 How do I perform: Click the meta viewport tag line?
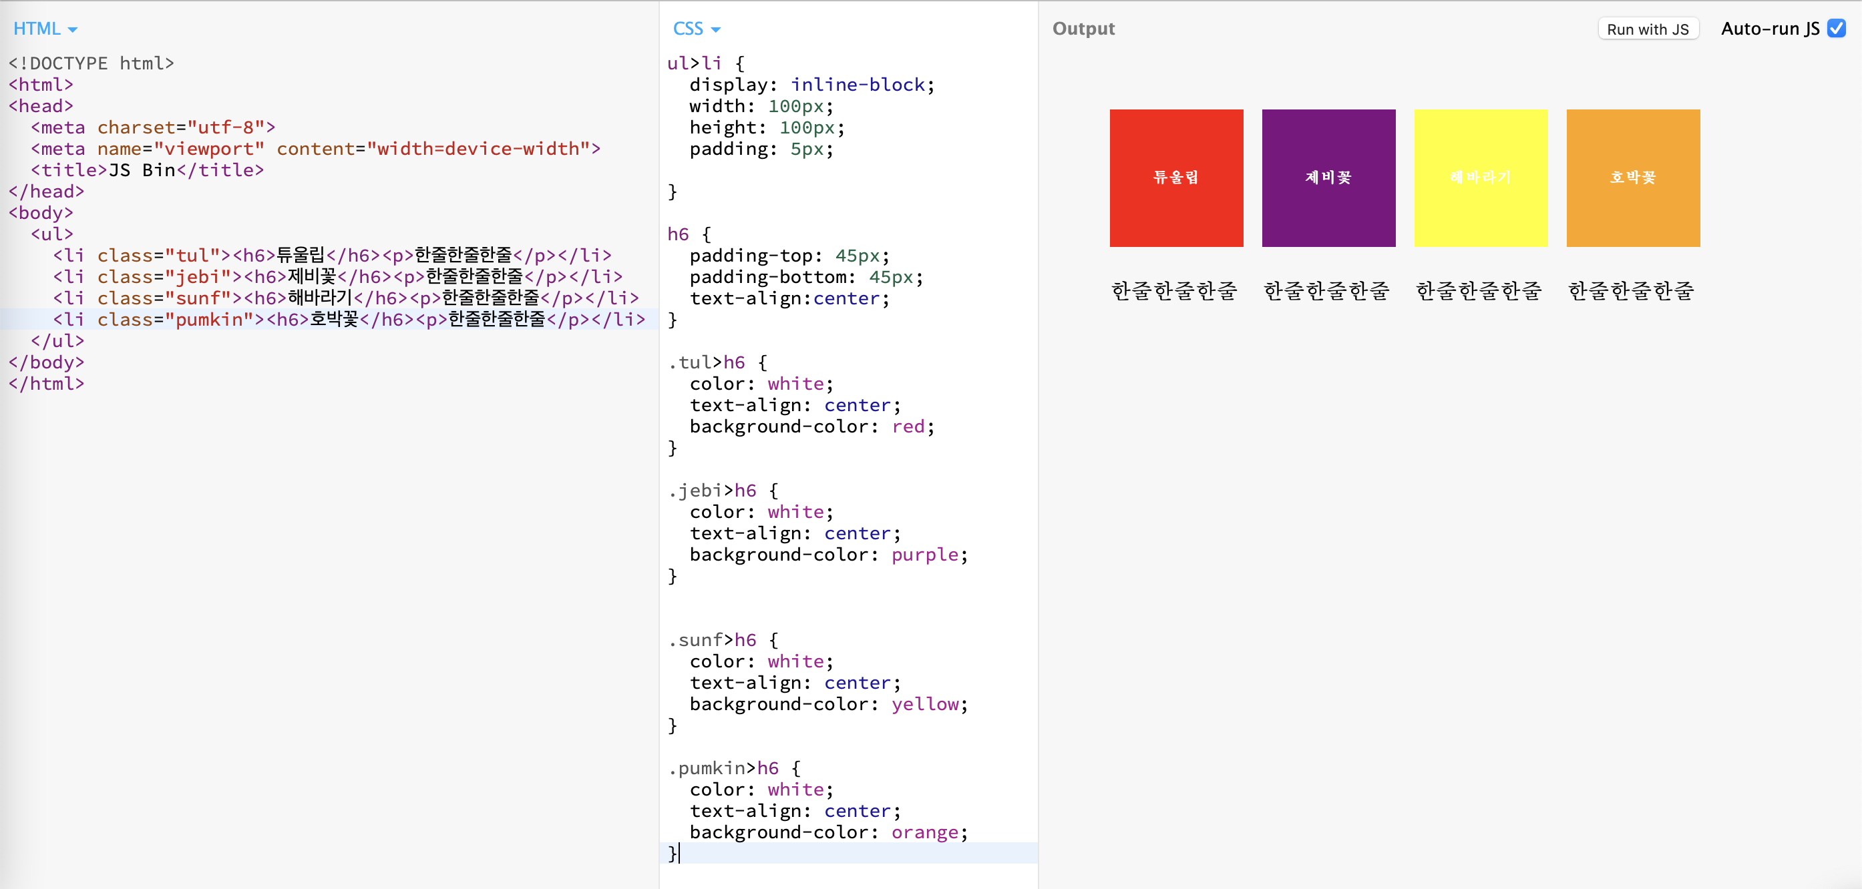point(315,149)
